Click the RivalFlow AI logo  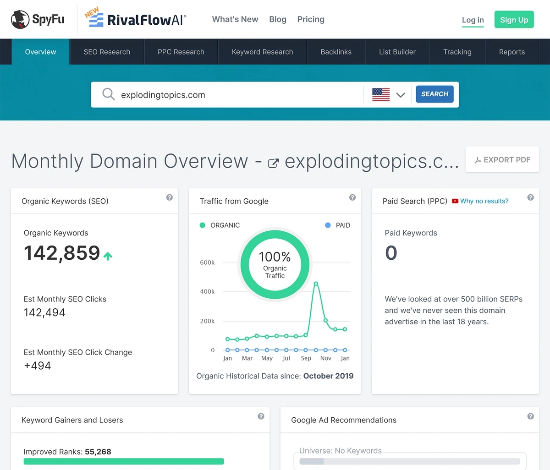click(x=136, y=19)
